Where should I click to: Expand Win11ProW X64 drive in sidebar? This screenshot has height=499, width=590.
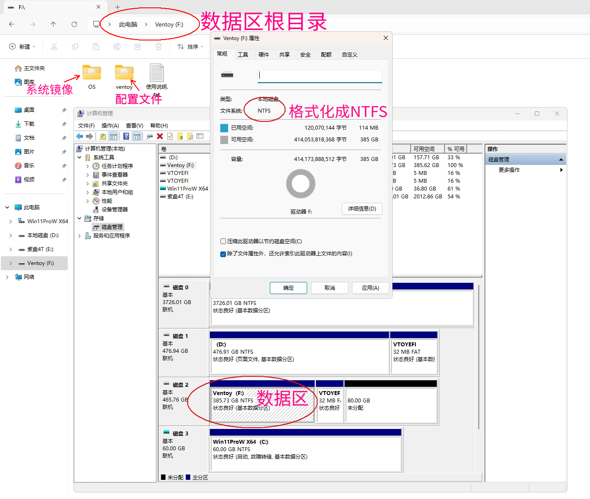[x=11, y=221]
